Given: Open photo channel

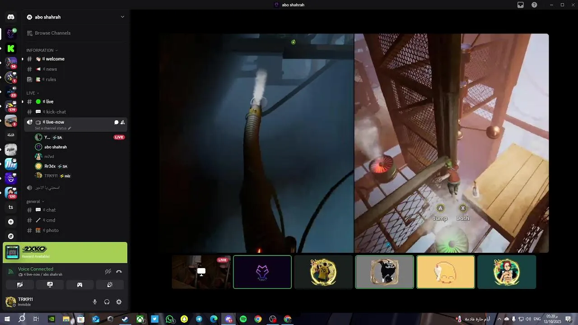Looking at the screenshot, I should 75,230.
